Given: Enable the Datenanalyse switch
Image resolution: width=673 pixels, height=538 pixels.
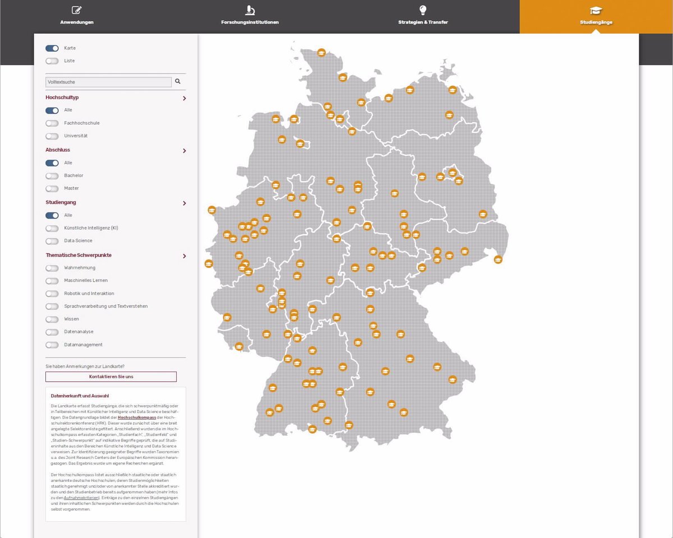Looking at the screenshot, I should point(52,332).
